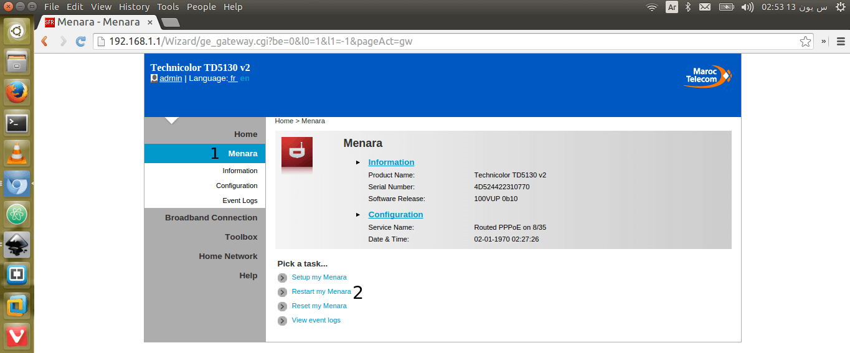Open sound volume indicator
850x353 pixels.
pyautogui.click(x=748, y=7)
